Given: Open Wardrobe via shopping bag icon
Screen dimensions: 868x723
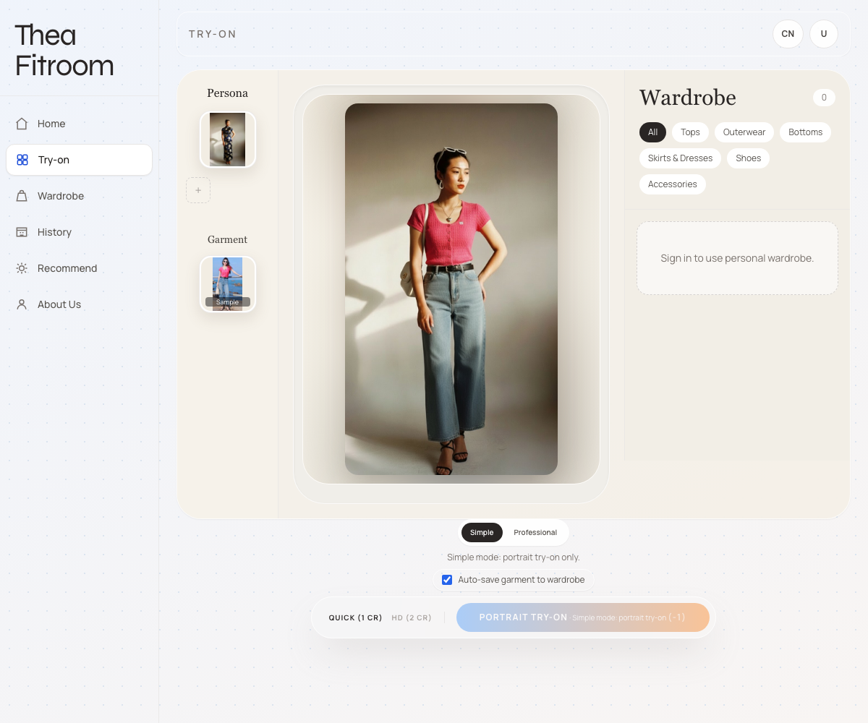Looking at the screenshot, I should pyautogui.click(x=22, y=196).
